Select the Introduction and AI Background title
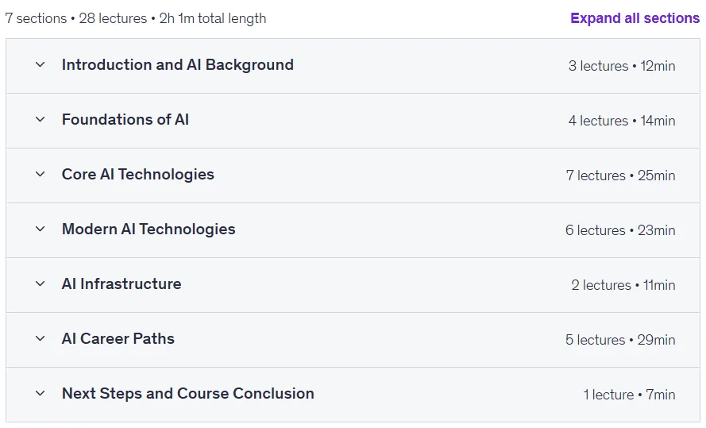 [x=177, y=65]
